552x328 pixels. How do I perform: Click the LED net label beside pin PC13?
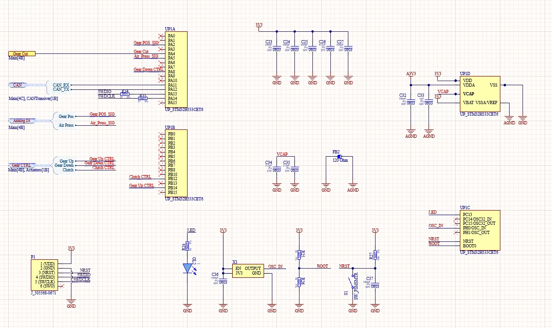tap(433, 212)
